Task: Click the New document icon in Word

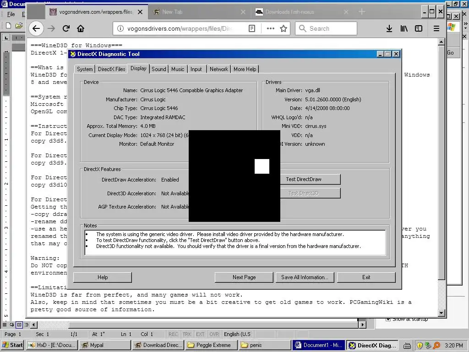Action: 9,26
